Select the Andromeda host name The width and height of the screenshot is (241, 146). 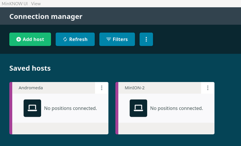click(x=31, y=88)
